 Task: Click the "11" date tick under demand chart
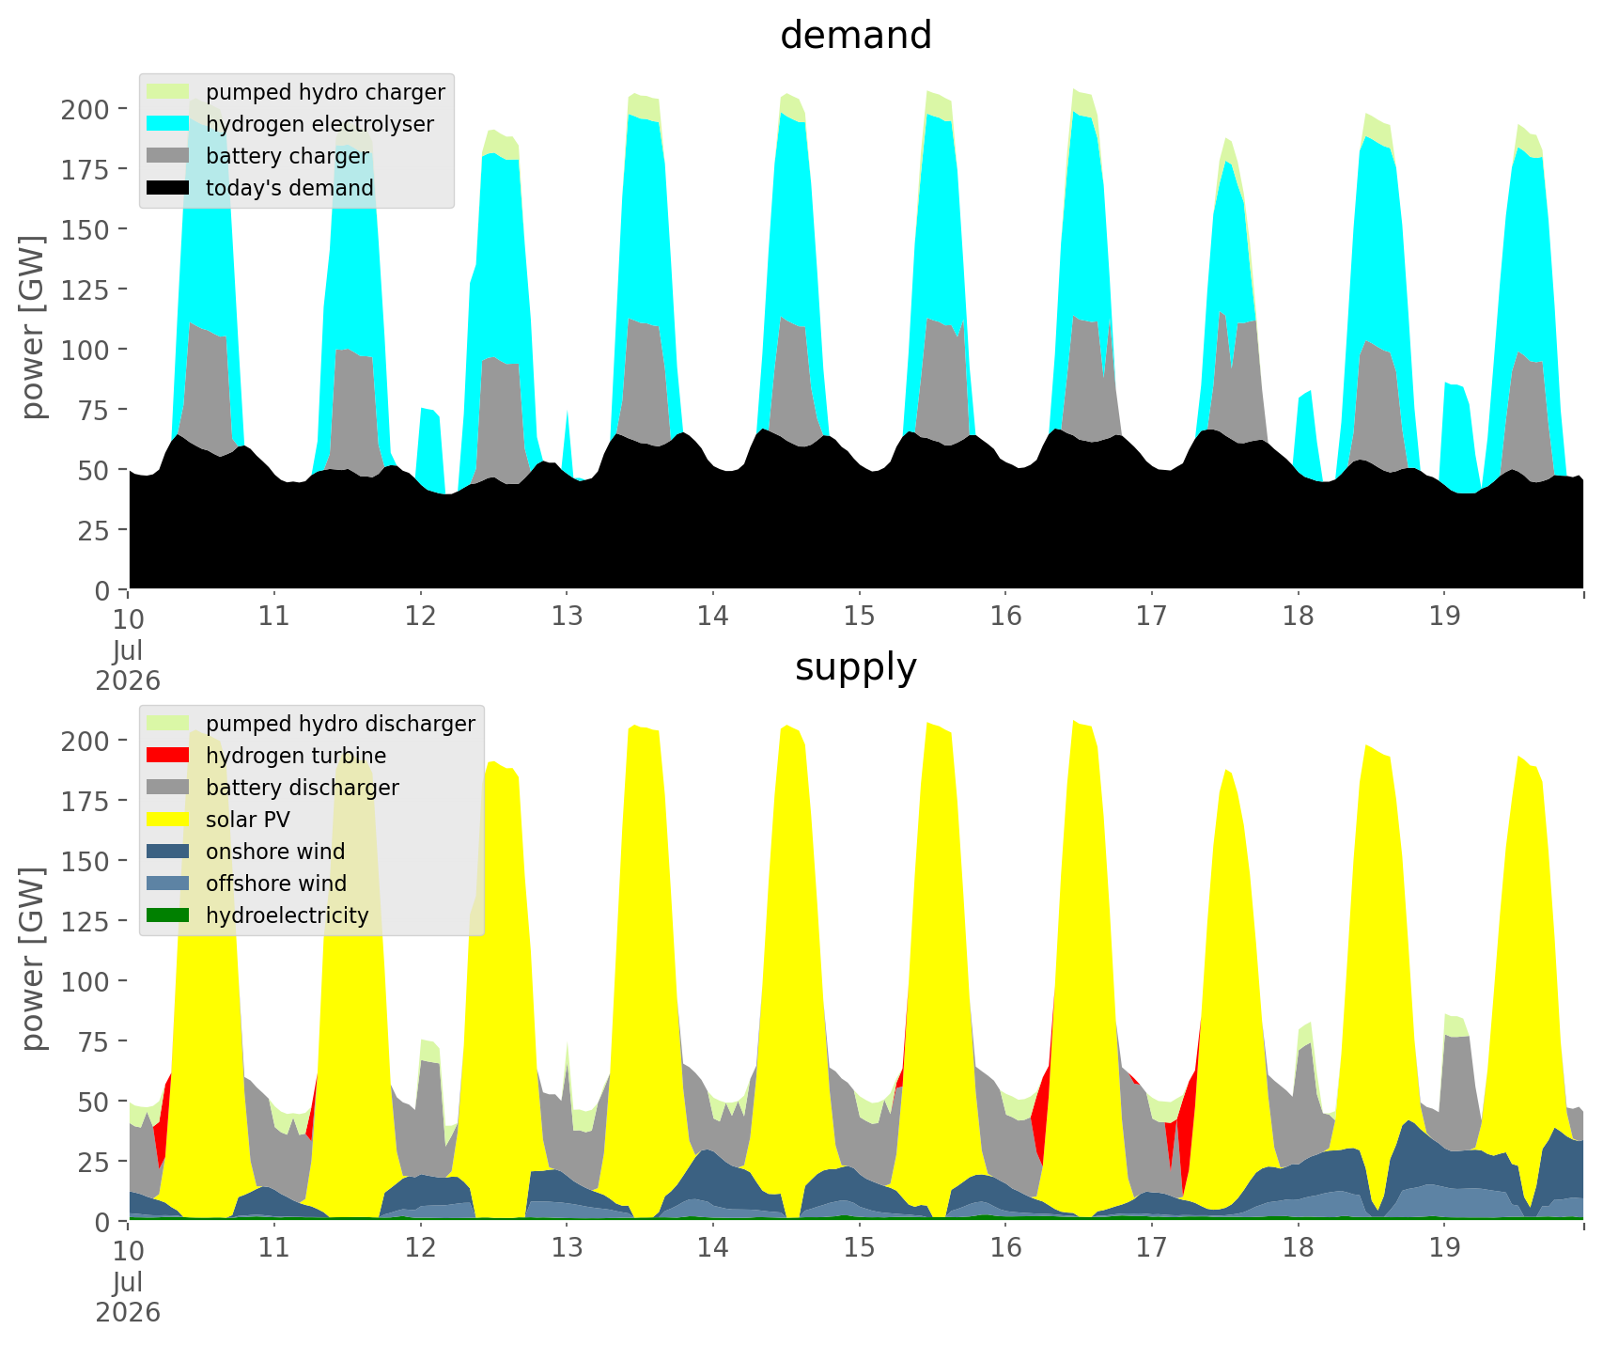pyautogui.click(x=274, y=618)
